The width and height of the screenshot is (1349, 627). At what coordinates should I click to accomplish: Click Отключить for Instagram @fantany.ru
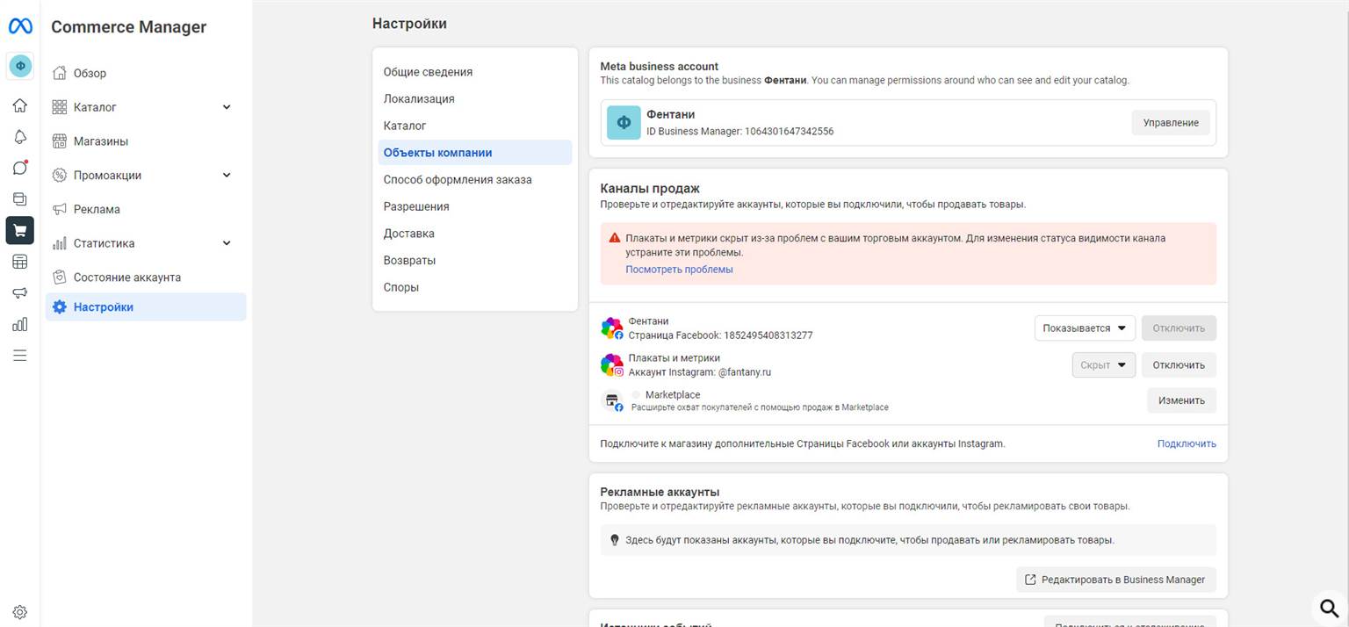1179,365
